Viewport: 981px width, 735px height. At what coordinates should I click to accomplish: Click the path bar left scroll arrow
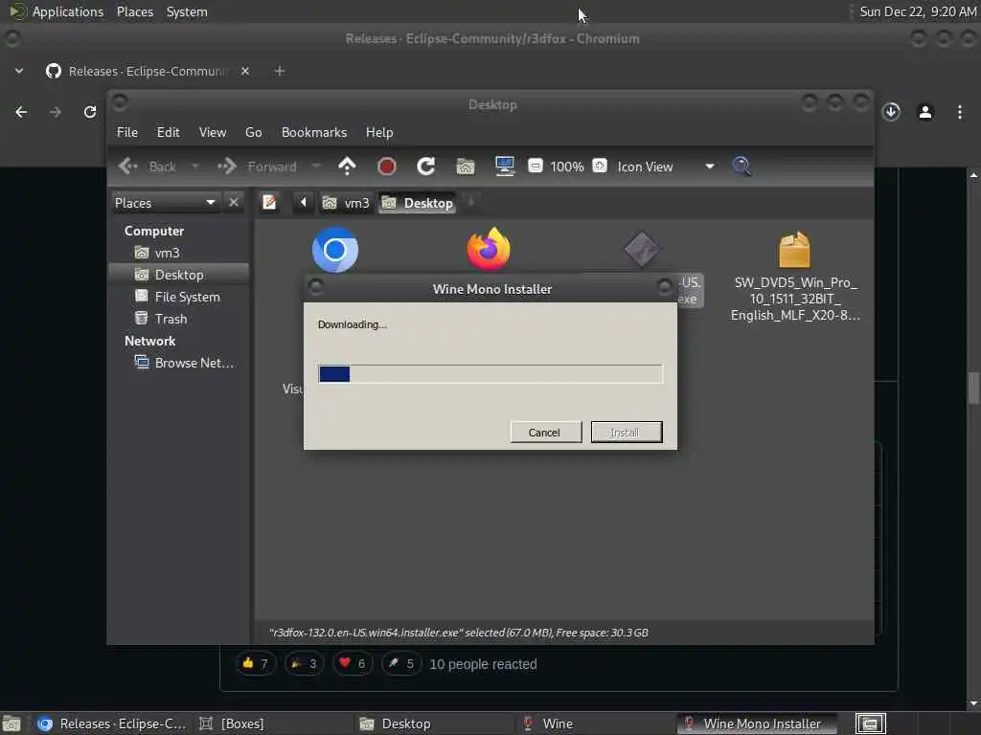304,203
